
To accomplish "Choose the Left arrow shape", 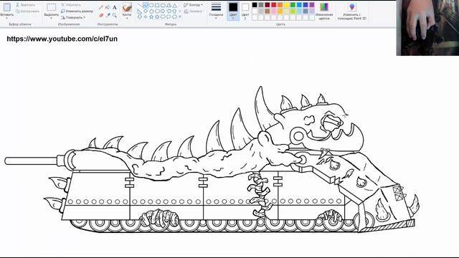I will (169, 11).
